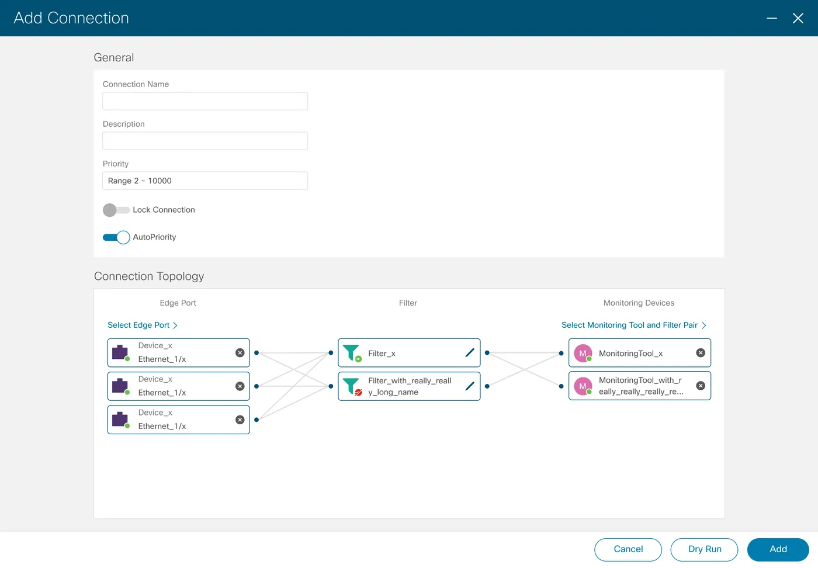Click the connector dot left of MonitoringTool_x
This screenshot has height=568, width=818.
[561, 353]
